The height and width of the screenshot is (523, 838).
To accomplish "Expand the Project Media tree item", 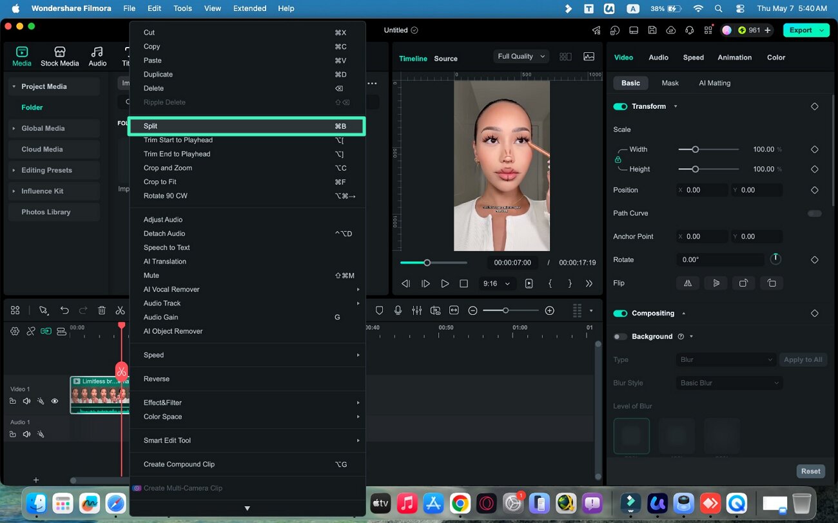I will point(14,86).
